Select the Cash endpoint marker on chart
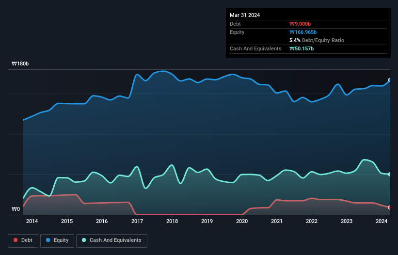The image size is (398, 255). point(390,175)
